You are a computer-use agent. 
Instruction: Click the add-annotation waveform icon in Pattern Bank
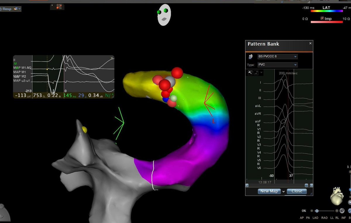tap(256, 72)
